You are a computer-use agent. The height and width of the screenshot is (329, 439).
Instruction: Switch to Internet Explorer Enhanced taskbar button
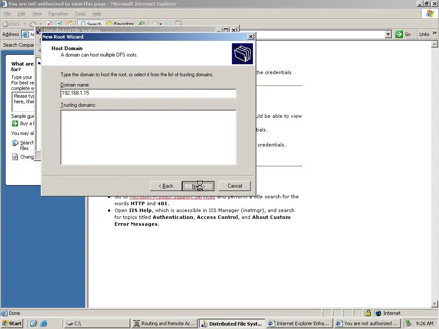300,323
